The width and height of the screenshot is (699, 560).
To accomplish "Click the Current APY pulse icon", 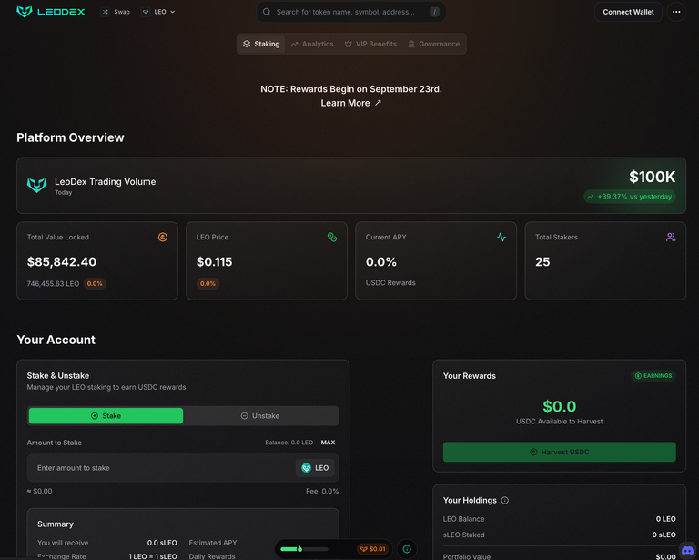I will click(501, 237).
